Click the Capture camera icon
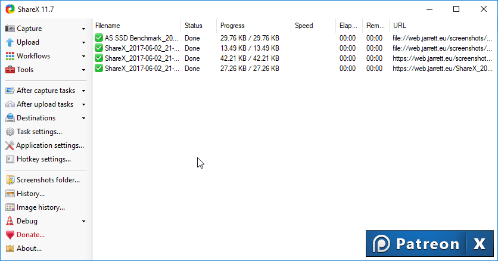Image resolution: width=498 pixels, height=261 pixels. tap(10, 29)
